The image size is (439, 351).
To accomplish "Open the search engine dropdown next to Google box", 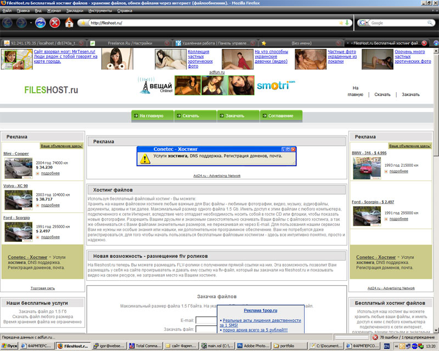I will coord(363,22).
